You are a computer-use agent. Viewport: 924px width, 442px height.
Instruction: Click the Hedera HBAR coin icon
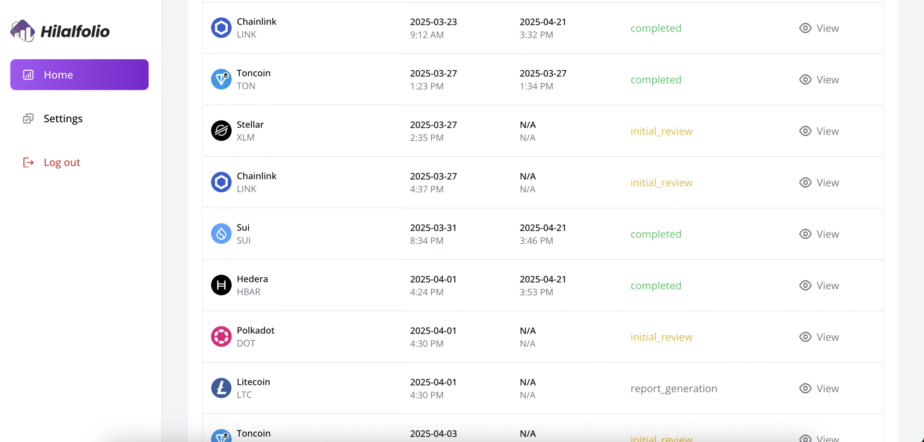(x=221, y=285)
